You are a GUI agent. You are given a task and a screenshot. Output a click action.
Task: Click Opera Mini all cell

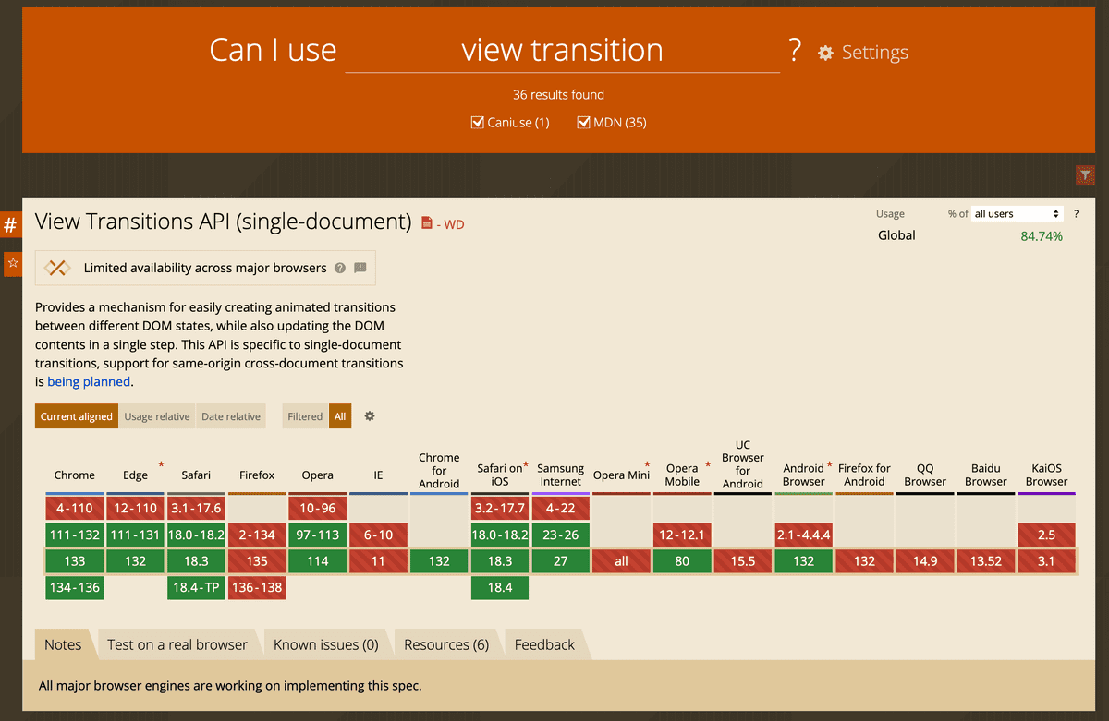tap(621, 561)
